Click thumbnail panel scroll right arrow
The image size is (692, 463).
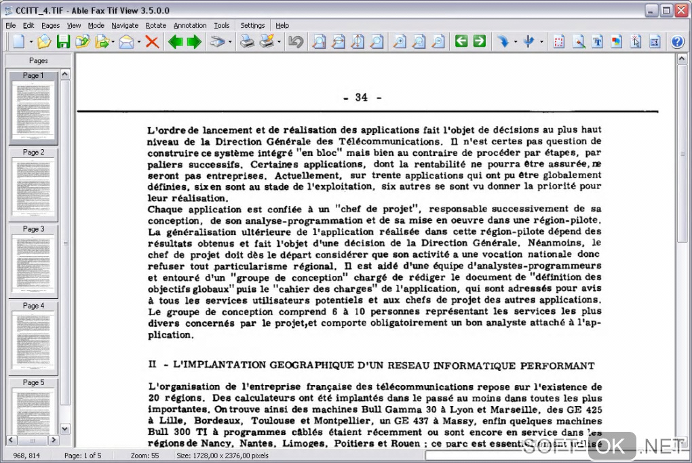(54, 440)
